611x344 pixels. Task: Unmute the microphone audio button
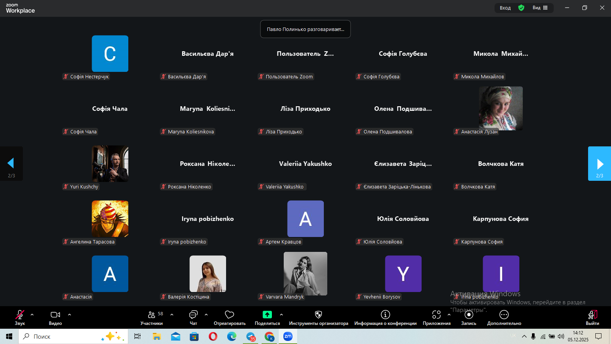coord(19,315)
